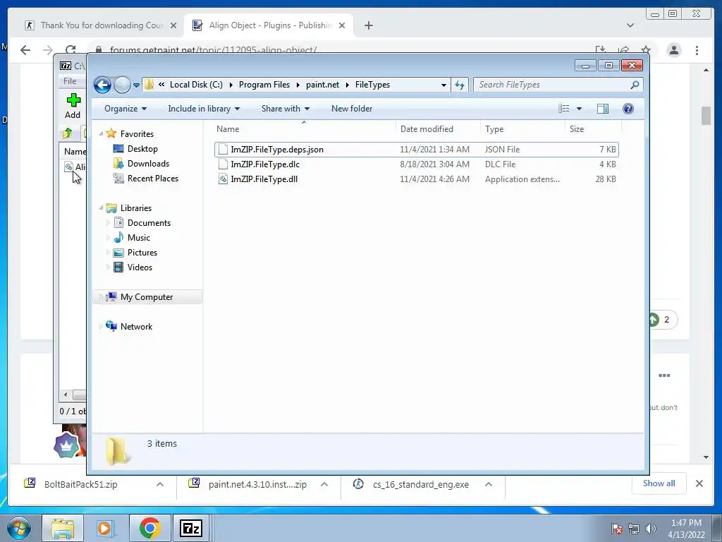The width and height of the screenshot is (722, 542).
Task: Click the Local Disk (C:) breadcrumb
Action: click(x=196, y=85)
